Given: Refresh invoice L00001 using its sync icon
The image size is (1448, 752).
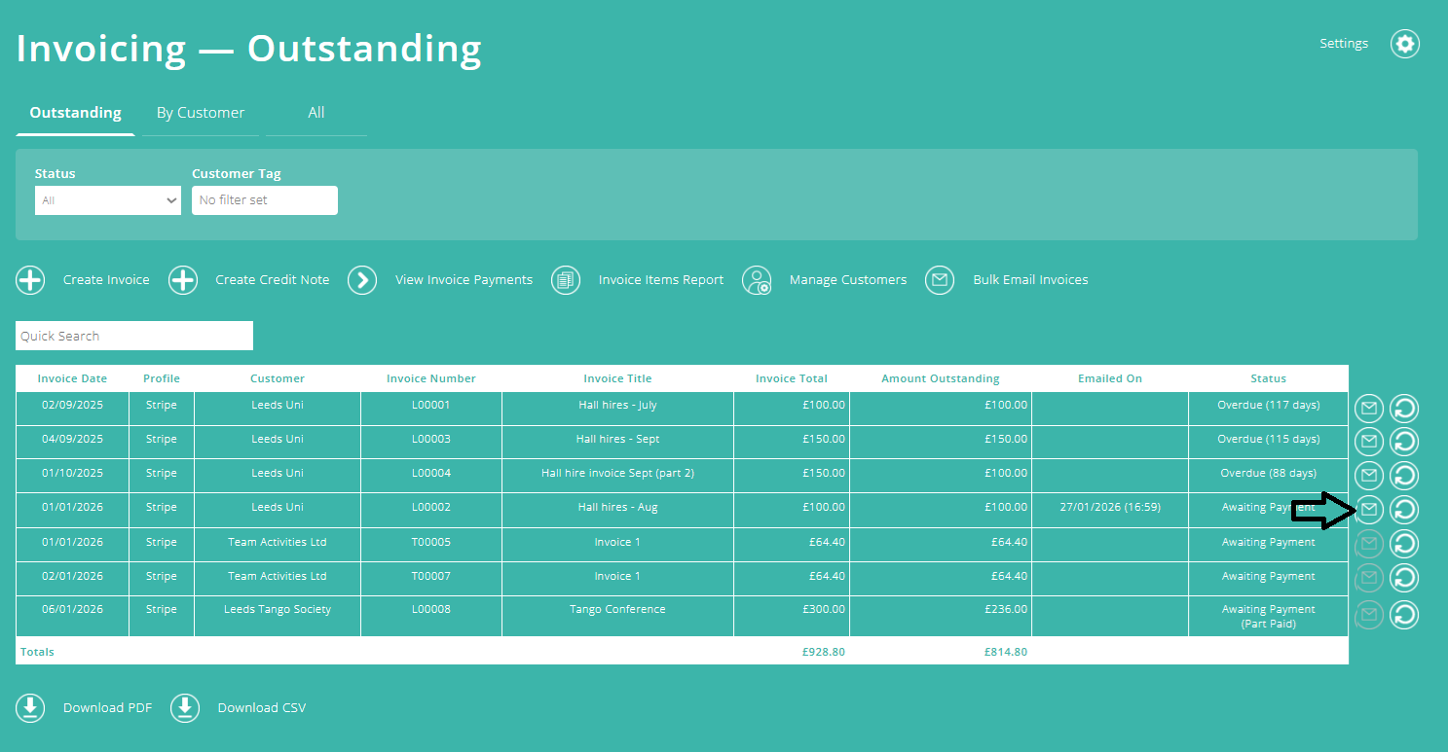Looking at the screenshot, I should 1403,408.
